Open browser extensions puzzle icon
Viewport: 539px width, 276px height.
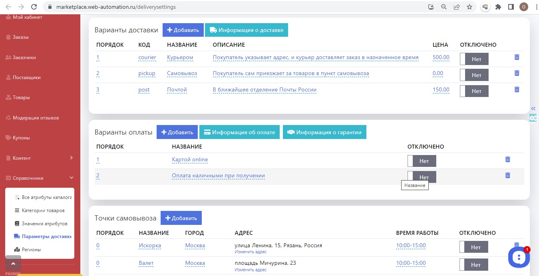pyautogui.click(x=498, y=7)
